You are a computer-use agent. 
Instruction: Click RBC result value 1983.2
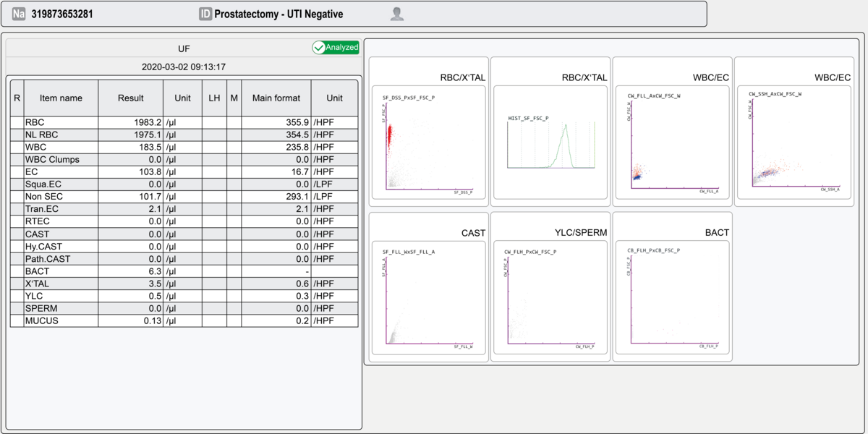coord(148,123)
